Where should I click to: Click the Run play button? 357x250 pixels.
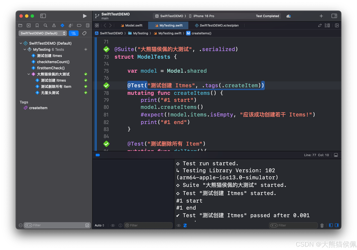pos(85,16)
